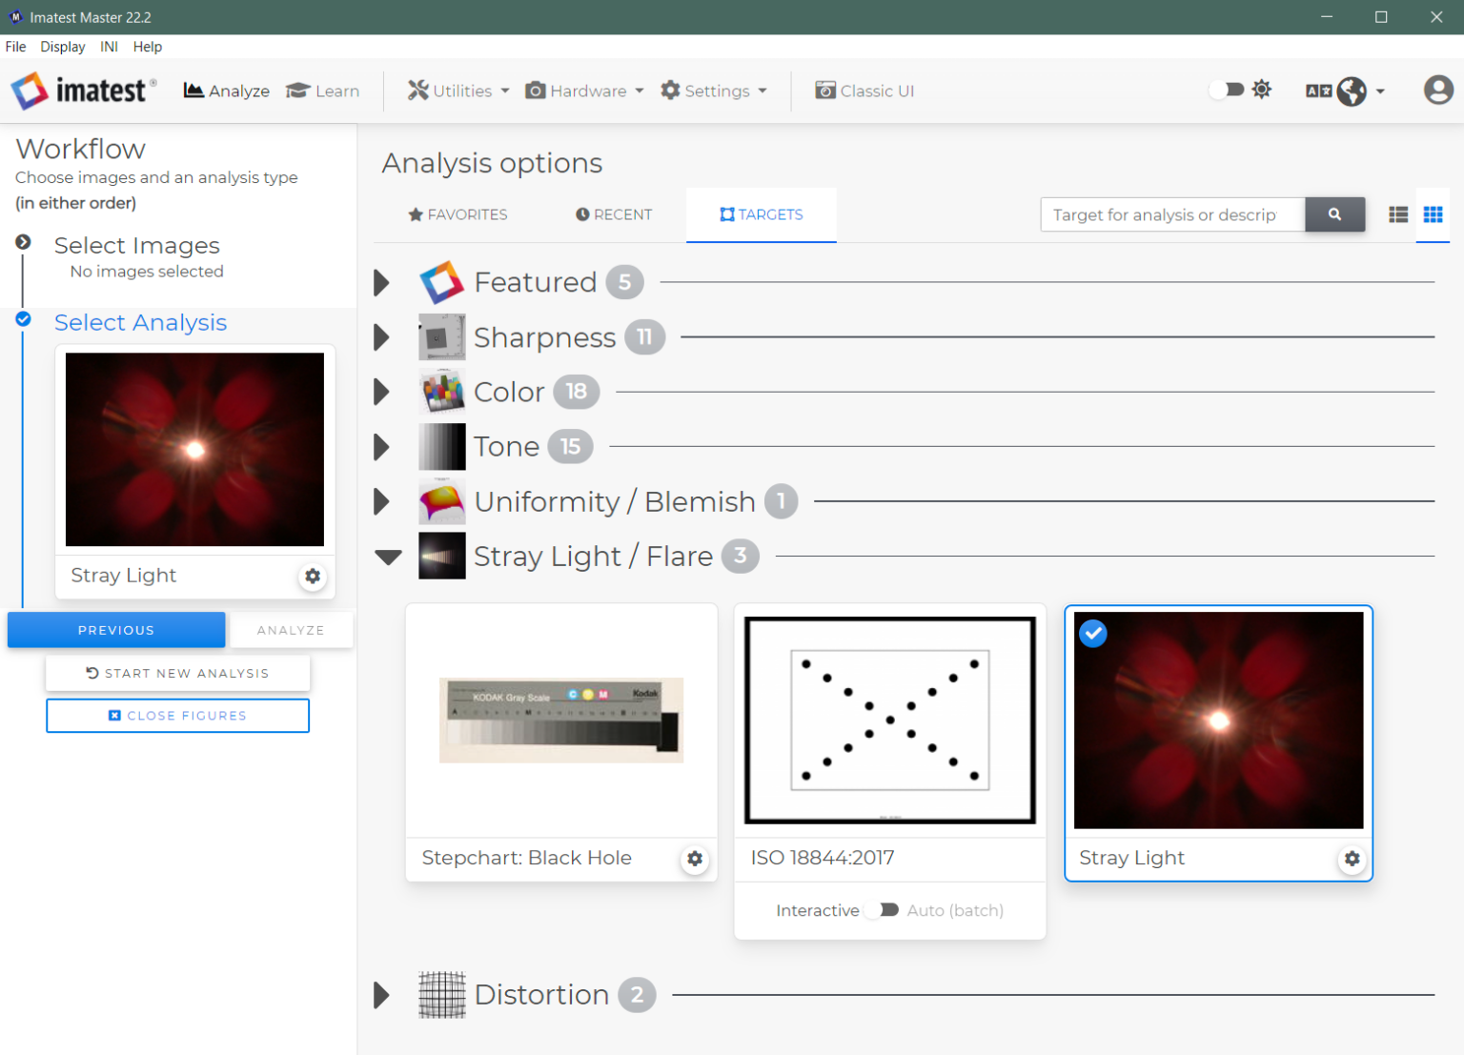Collapse the Stray Light / Flare category
This screenshot has width=1464, height=1055.
(x=388, y=556)
